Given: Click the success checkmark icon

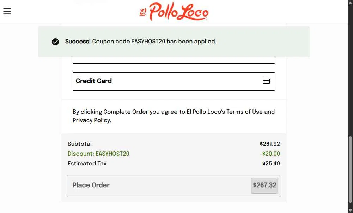Looking at the screenshot, I should tap(55, 42).
